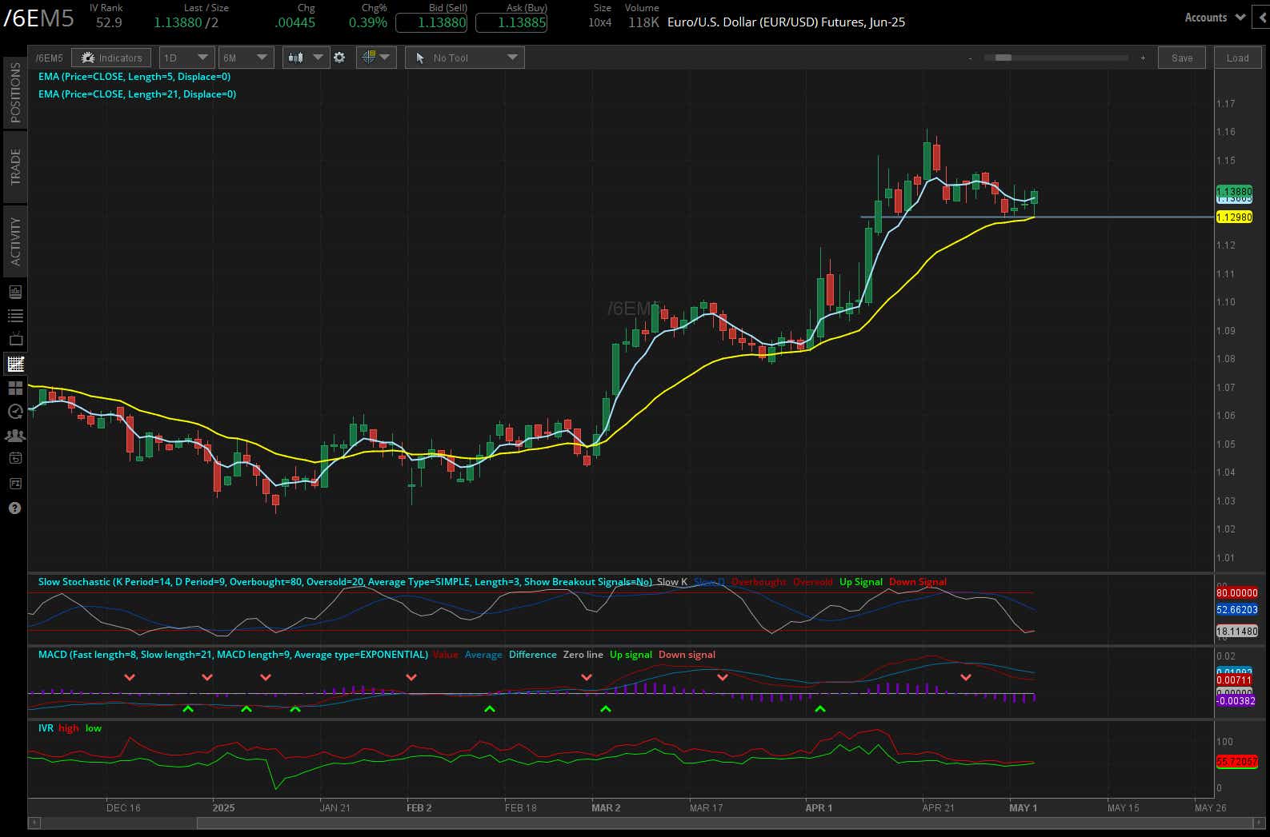Click the 52.66203 Slow D value tag
The image size is (1270, 837).
tap(1237, 610)
